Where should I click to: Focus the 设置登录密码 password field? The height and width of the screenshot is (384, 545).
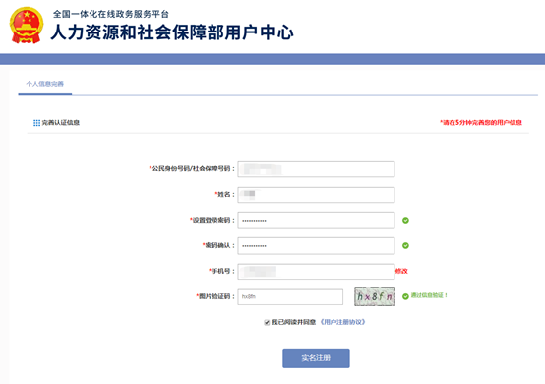[x=316, y=221]
